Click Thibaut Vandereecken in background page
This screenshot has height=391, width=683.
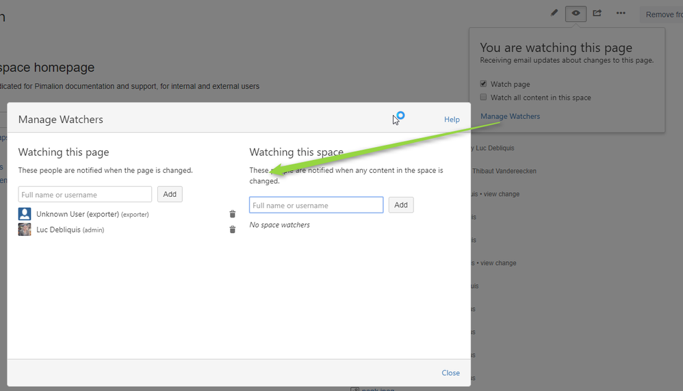click(x=504, y=171)
